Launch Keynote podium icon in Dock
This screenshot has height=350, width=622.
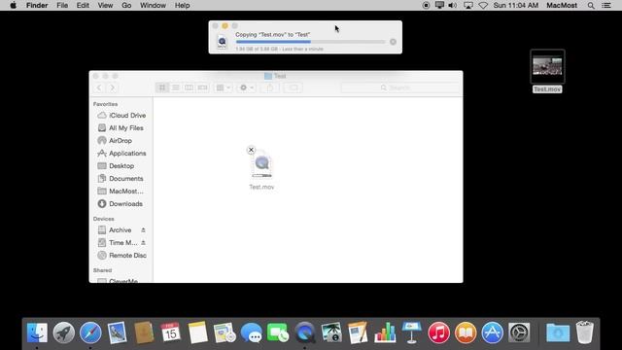click(412, 332)
